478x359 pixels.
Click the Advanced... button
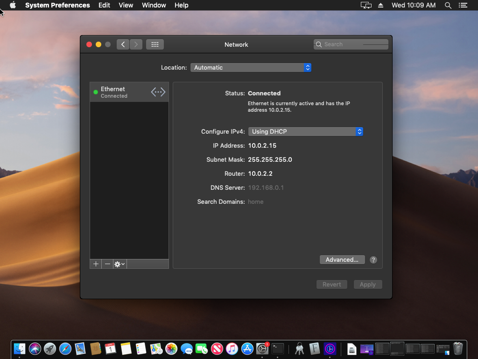pyautogui.click(x=342, y=260)
